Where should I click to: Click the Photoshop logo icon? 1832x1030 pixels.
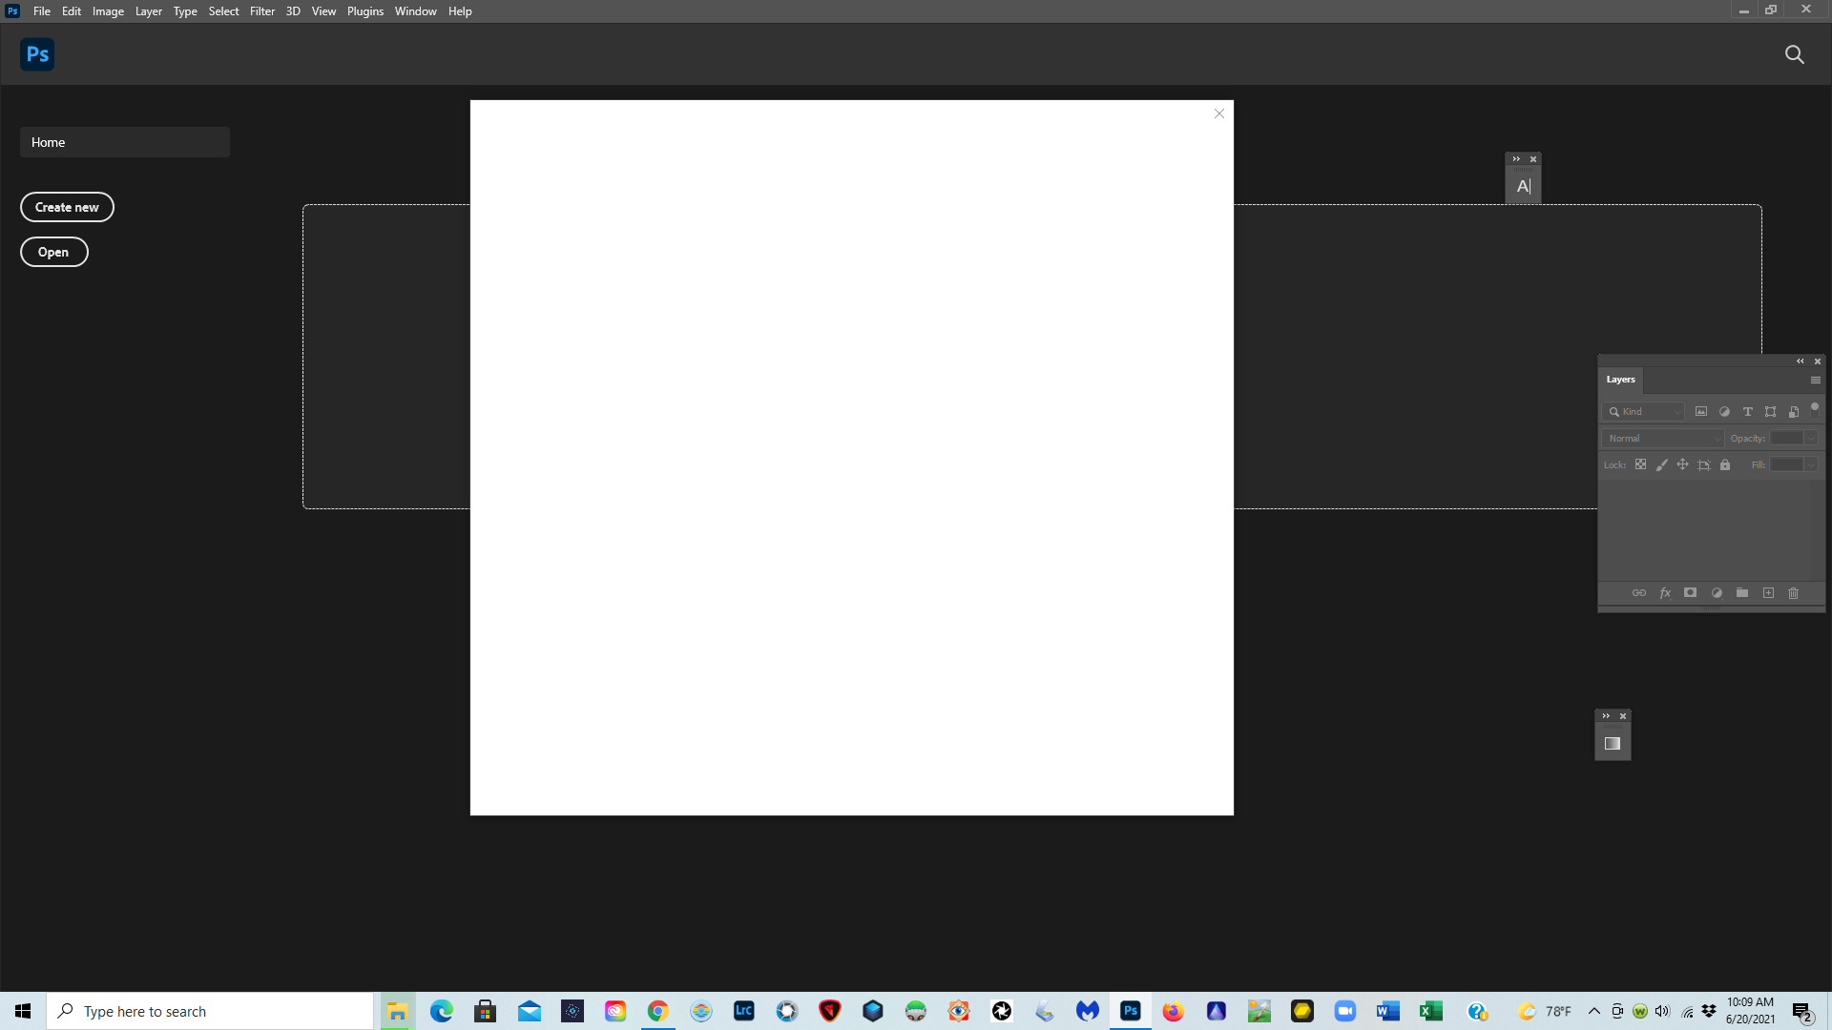[38, 54]
